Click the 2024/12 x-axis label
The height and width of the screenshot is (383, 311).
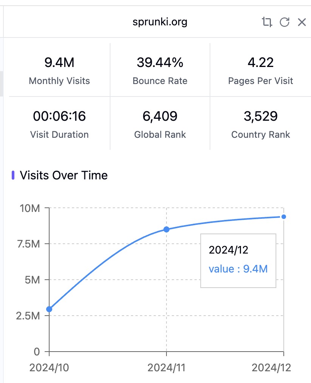[271, 367]
